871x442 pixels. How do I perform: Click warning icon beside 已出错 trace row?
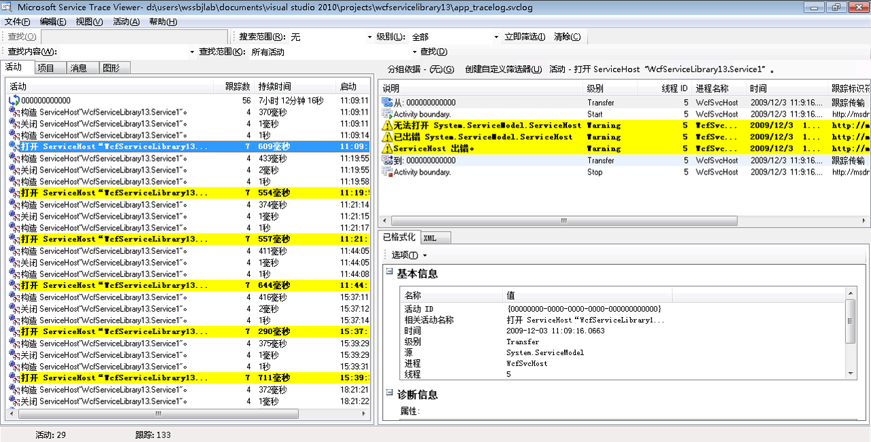[387, 137]
